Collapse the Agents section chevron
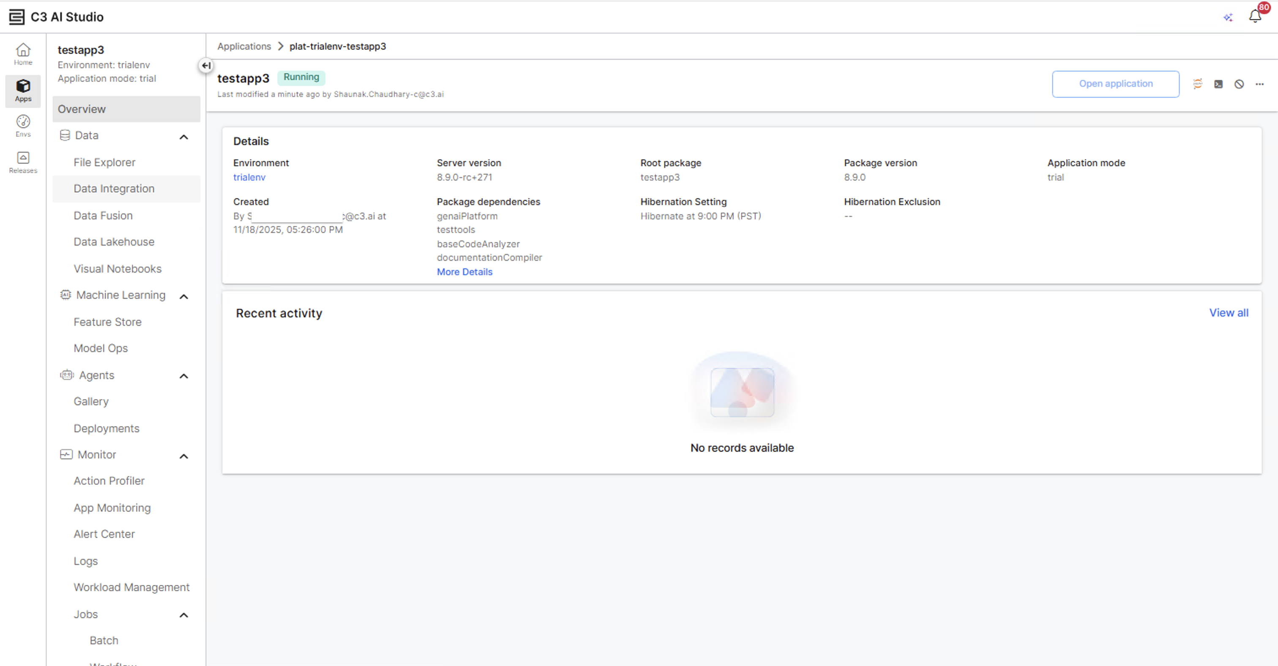This screenshot has width=1278, height=666. 183,377
